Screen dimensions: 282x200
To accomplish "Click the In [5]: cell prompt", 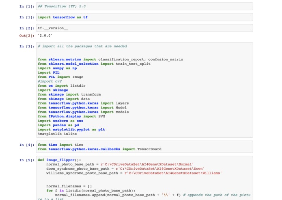I will coord(27,160).
